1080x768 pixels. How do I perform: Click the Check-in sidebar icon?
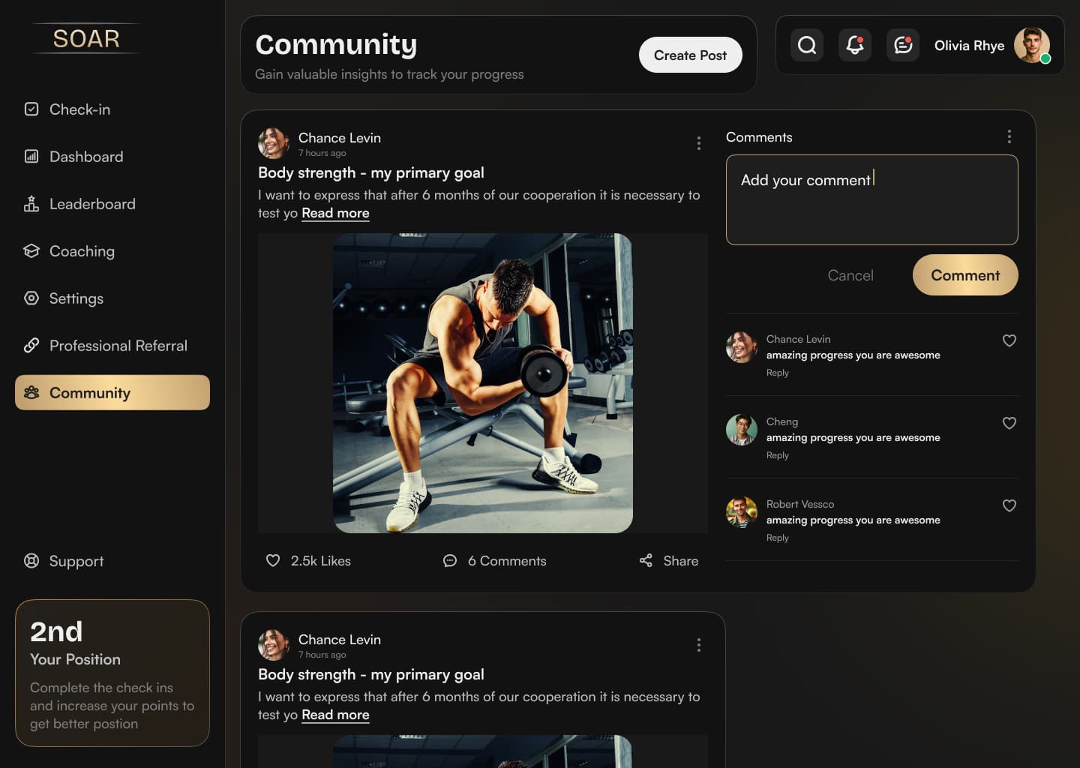click(31, 109)
